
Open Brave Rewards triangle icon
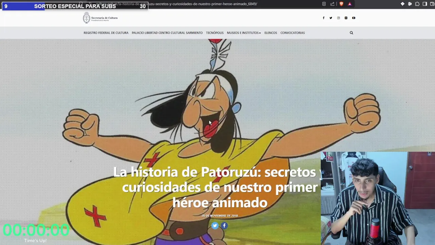point(349,4)
